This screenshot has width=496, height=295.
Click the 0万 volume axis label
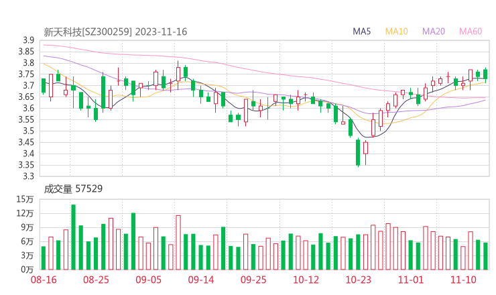coord(27,270)
